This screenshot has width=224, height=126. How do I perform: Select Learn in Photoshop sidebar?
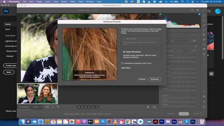8,29
